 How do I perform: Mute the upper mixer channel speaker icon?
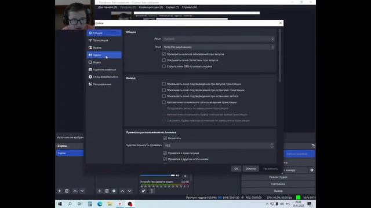(x=178, y=176)
